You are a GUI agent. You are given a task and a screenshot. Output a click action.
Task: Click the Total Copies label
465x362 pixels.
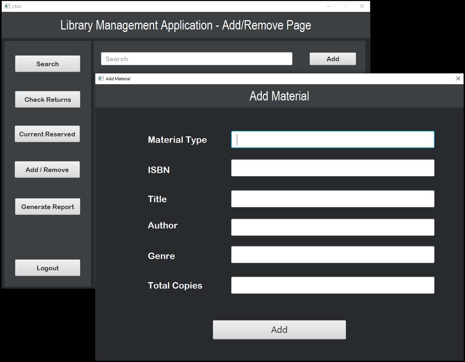pos(175,285)
